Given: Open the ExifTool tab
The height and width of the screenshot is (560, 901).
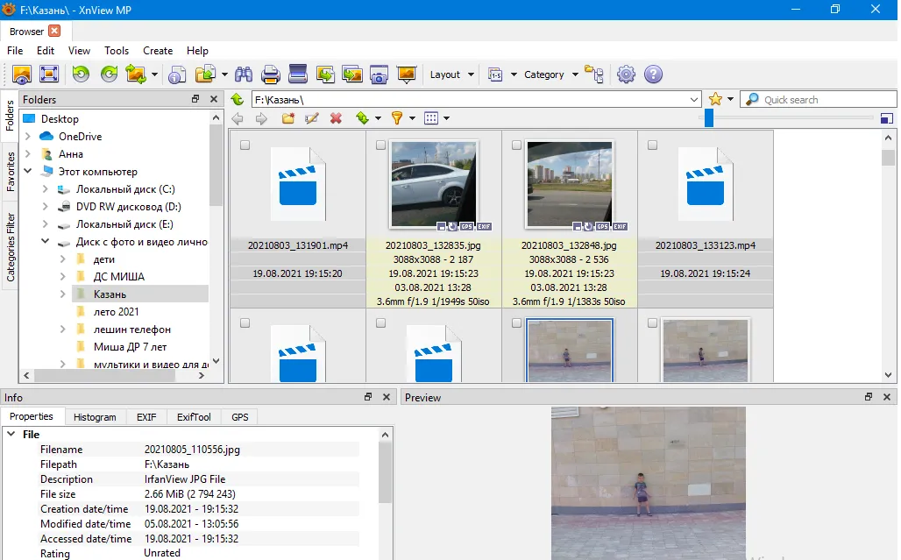Looking at the screenshot, I should [x=194, y=417].
